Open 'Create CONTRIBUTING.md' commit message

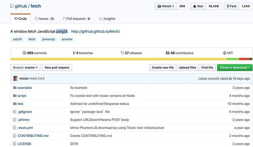tap(91, 136)
